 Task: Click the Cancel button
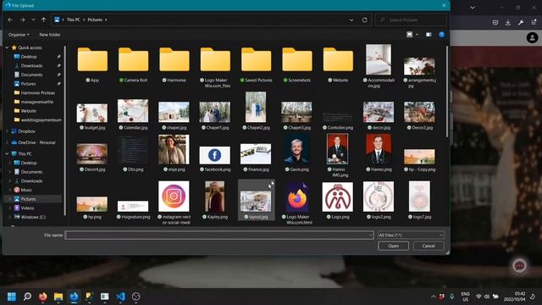tap(429, 246)
